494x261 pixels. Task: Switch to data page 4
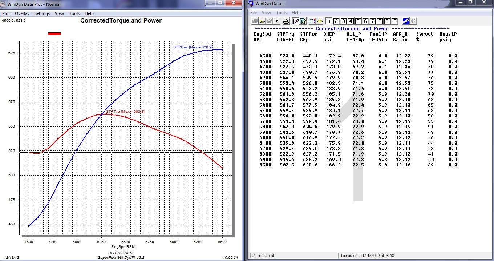click(x=351, y=21)
